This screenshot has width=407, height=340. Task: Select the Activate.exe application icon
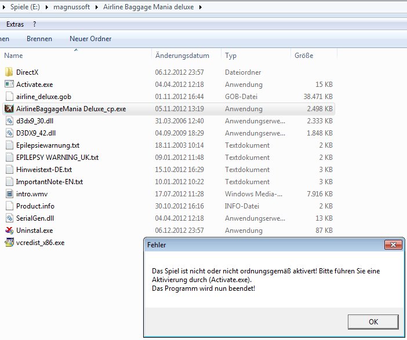coord(9,85)
